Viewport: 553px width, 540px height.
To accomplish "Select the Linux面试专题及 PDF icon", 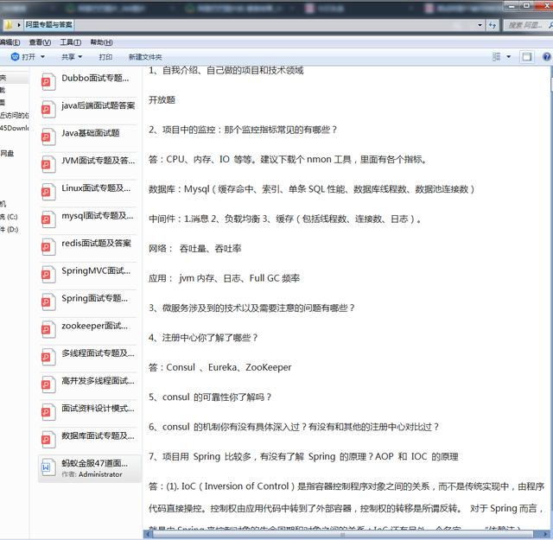I will click(x=48, y=192).
